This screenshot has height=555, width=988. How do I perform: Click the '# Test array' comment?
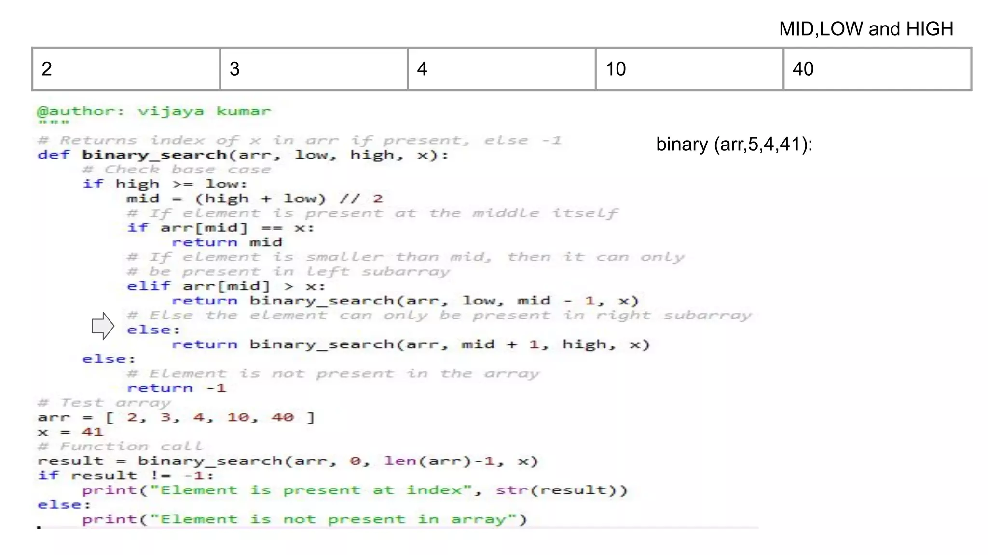[x=104, y=403]
